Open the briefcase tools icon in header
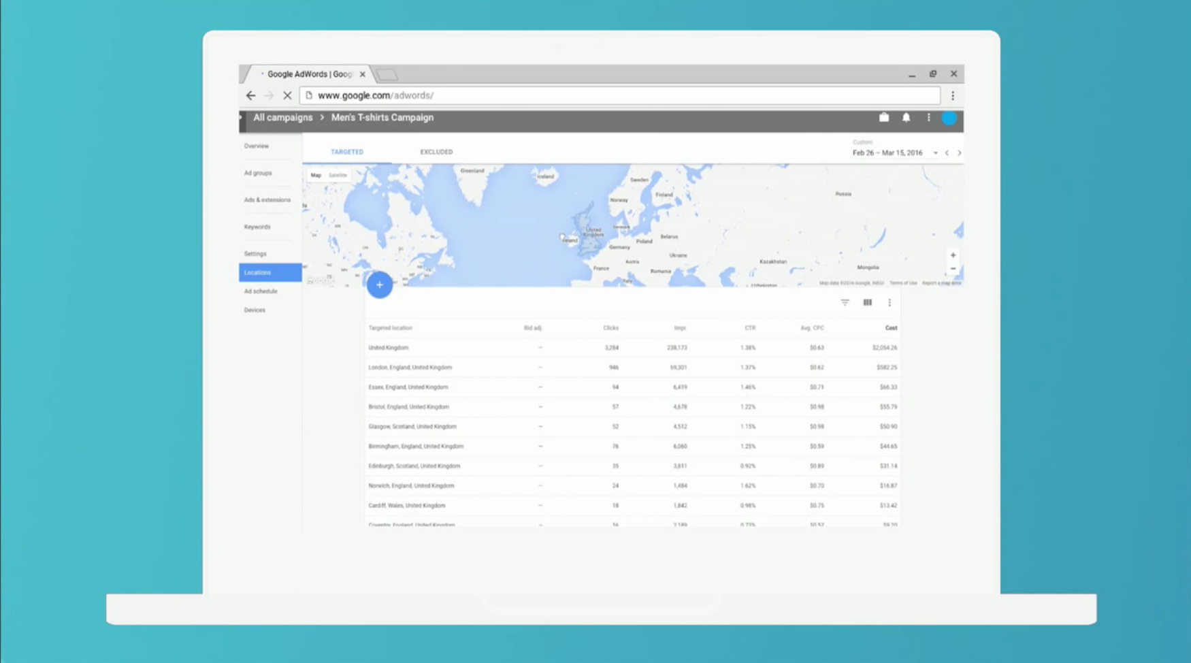 [x=883, y=117]
